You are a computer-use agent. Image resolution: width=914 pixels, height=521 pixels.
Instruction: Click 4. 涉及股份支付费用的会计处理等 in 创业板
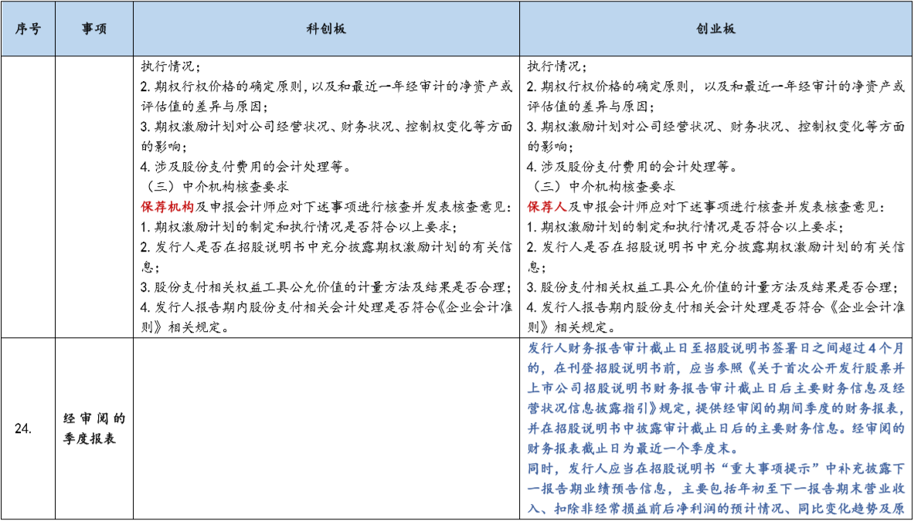coord(633,167)
